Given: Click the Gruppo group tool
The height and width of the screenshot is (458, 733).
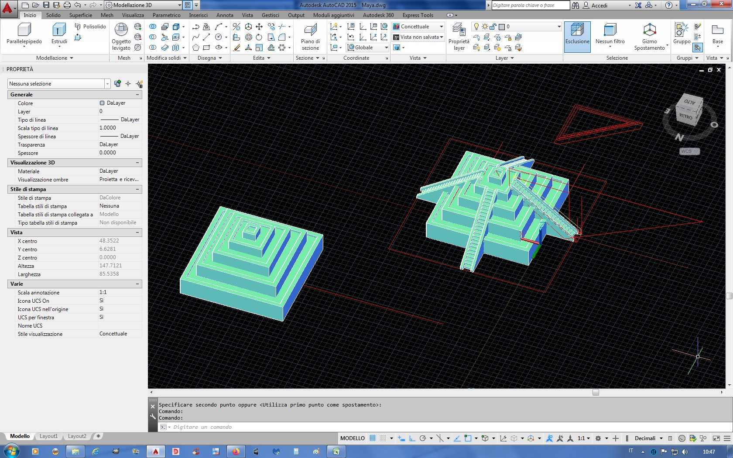Looking at the screenshot, I should 682,34.
